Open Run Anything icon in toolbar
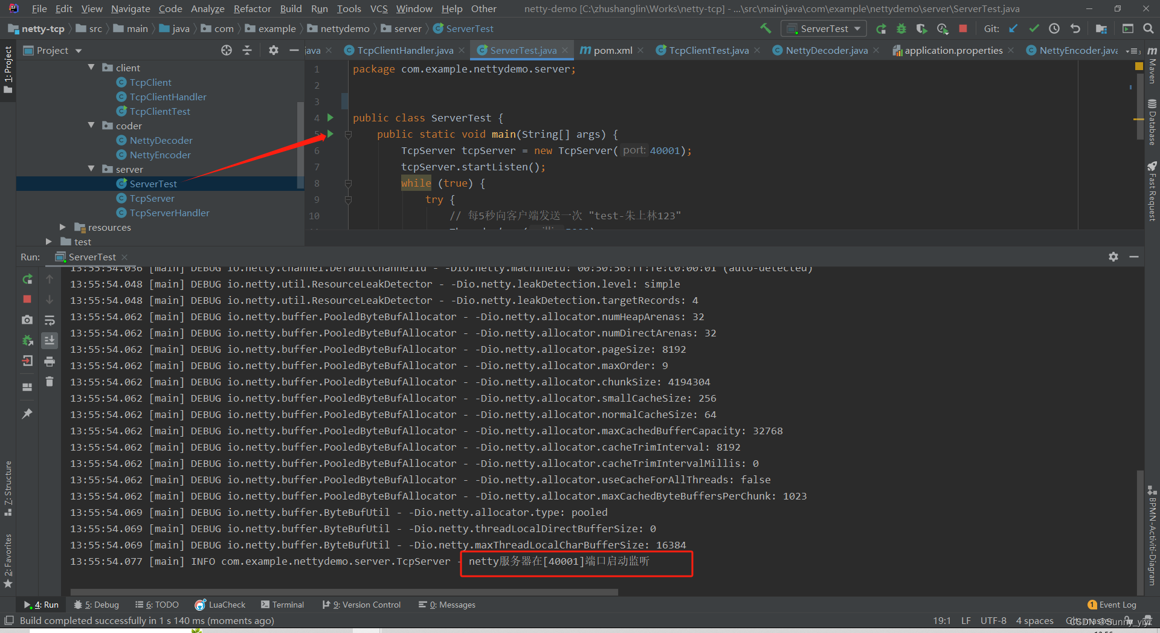The width and height of the screenshot is (1160, 633). (1128, 28)
